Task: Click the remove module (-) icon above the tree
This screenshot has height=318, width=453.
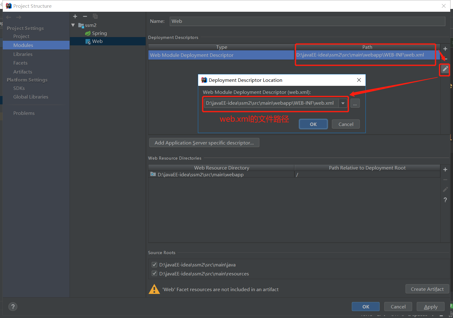Action: tap(85, 16)
